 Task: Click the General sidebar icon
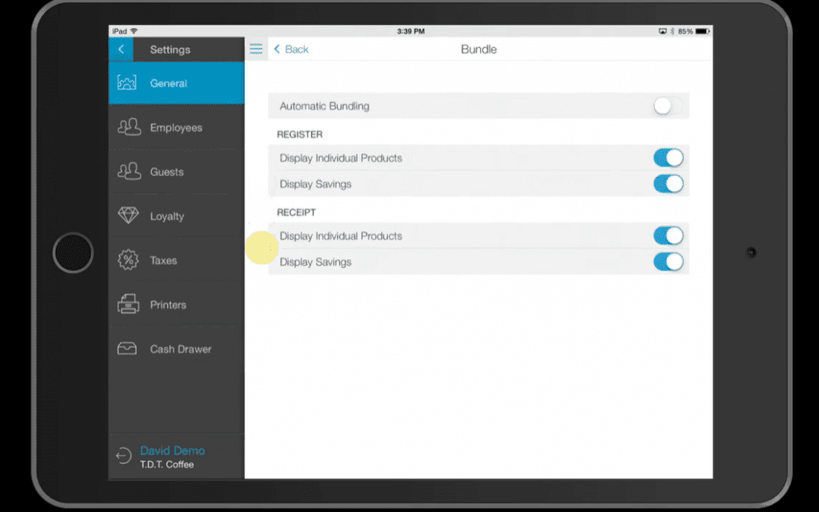pyautogui.click(x=127, y=82)
